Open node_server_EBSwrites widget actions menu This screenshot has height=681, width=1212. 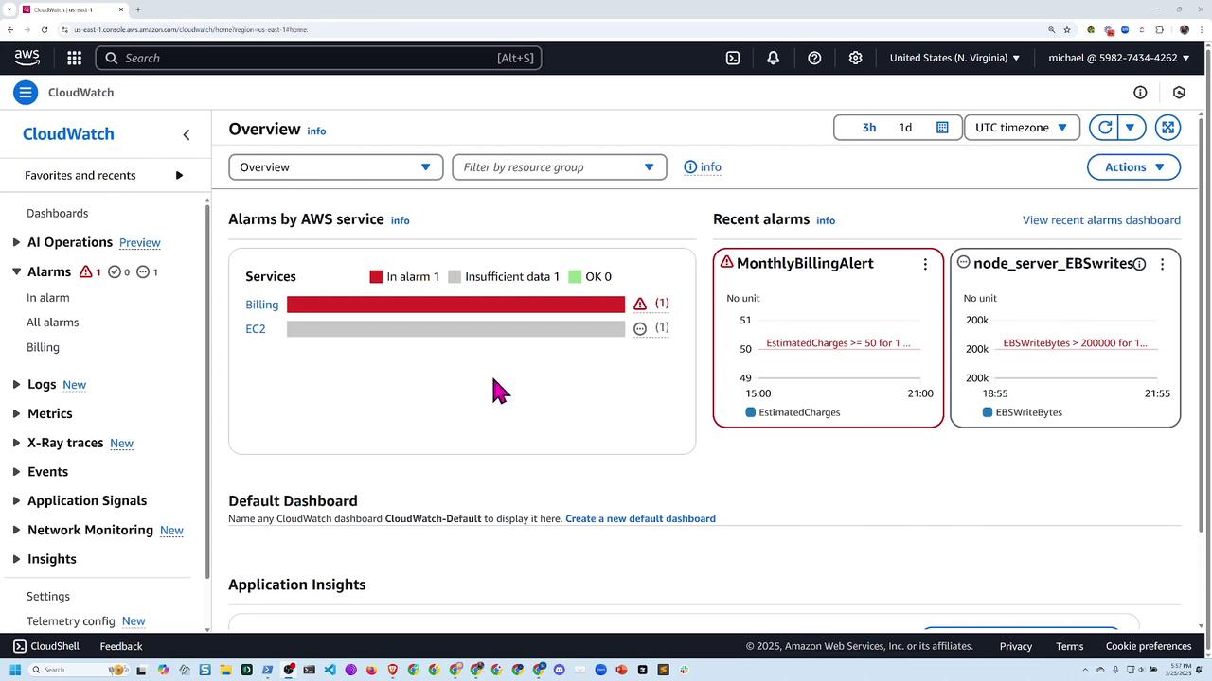coord(1162,264)
